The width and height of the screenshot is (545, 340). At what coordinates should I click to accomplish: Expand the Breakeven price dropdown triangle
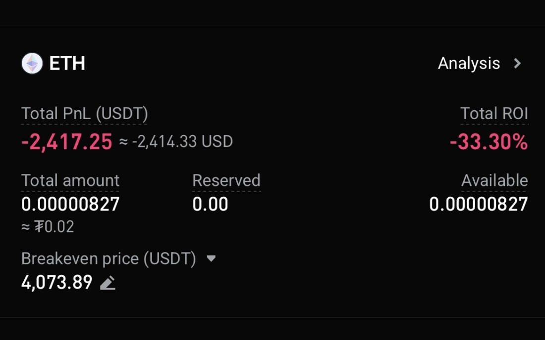[x=211, y=258]
